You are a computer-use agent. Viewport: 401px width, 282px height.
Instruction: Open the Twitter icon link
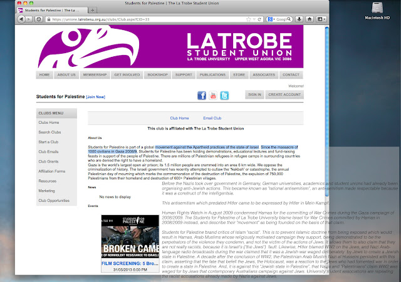pos(224,96)
